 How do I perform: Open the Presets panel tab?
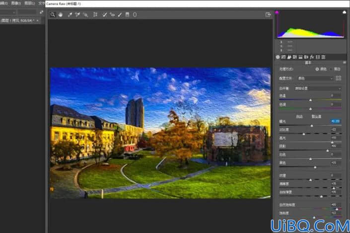(323, 57)
